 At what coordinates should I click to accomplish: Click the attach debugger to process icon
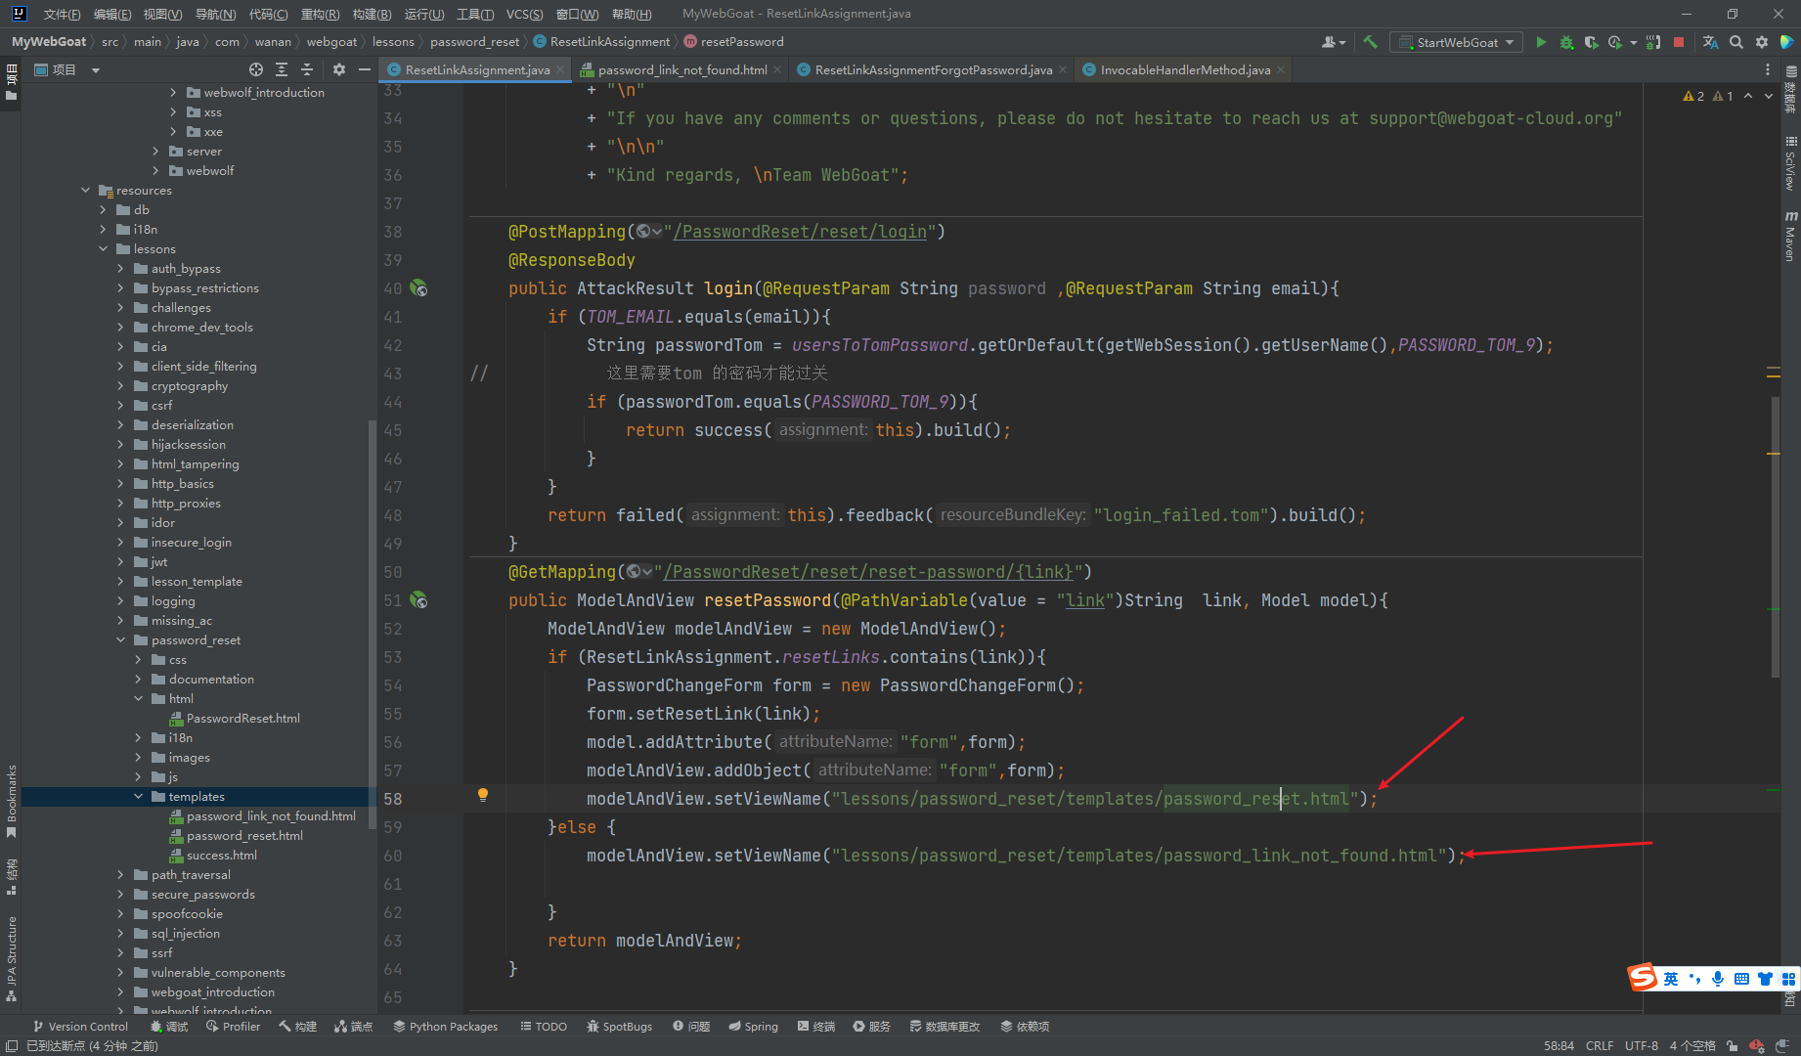click(x=1653, y=42)
